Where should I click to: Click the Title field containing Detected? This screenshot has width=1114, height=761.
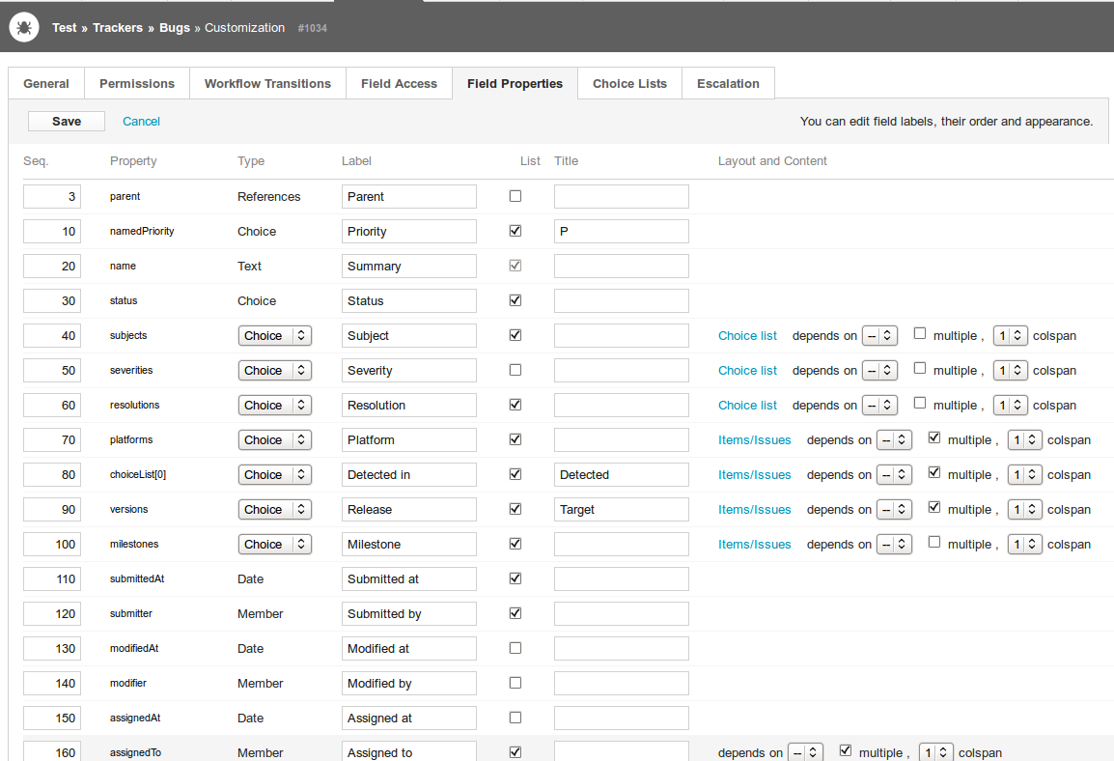[x=622, y=474]
